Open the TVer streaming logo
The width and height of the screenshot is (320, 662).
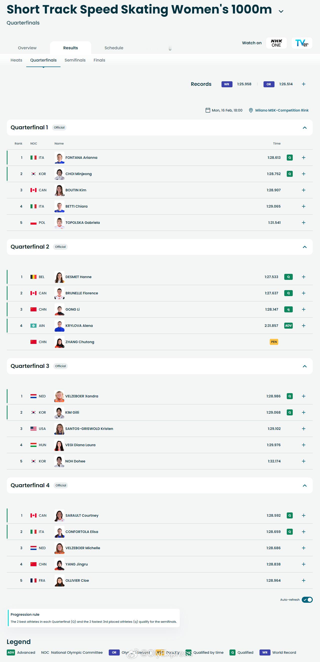pos(301,43)
